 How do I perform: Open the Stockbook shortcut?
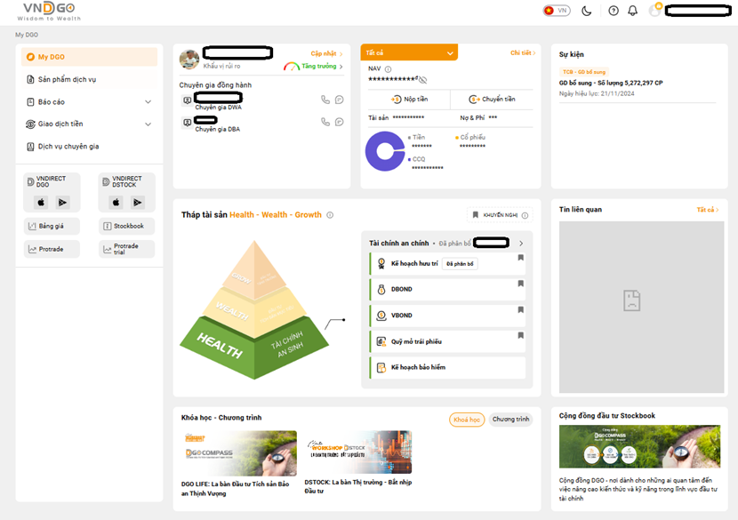[126, 227]
